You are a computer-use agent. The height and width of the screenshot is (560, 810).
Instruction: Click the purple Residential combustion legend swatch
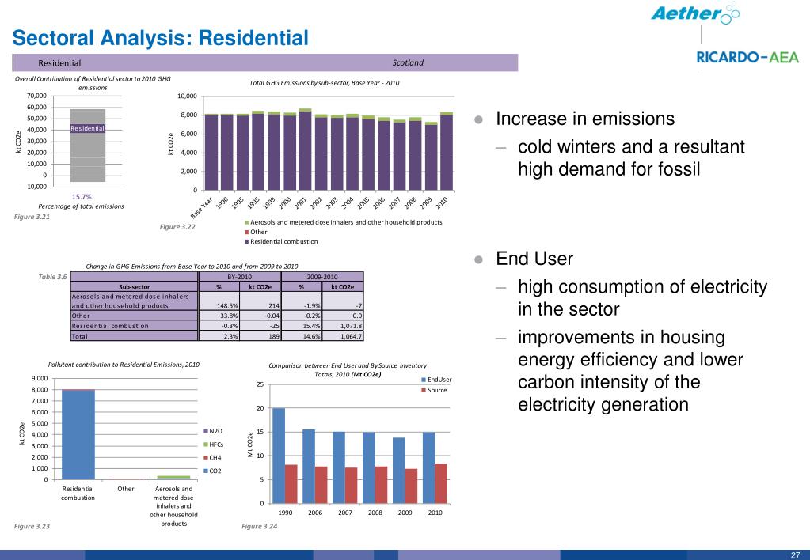coord(247,241)
